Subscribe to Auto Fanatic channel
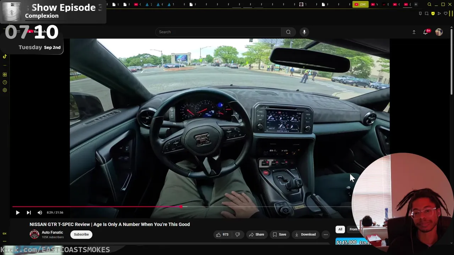Image resolution: width=454 pixels, height=255 pixels. (x=81, y=234)
